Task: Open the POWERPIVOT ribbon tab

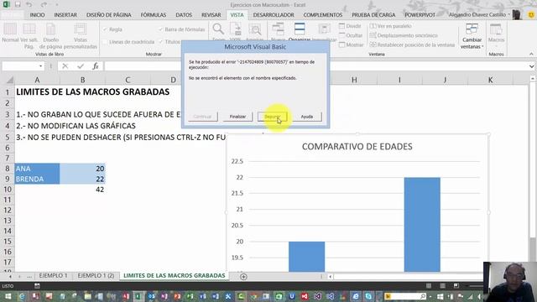Action: click(420, 15)
